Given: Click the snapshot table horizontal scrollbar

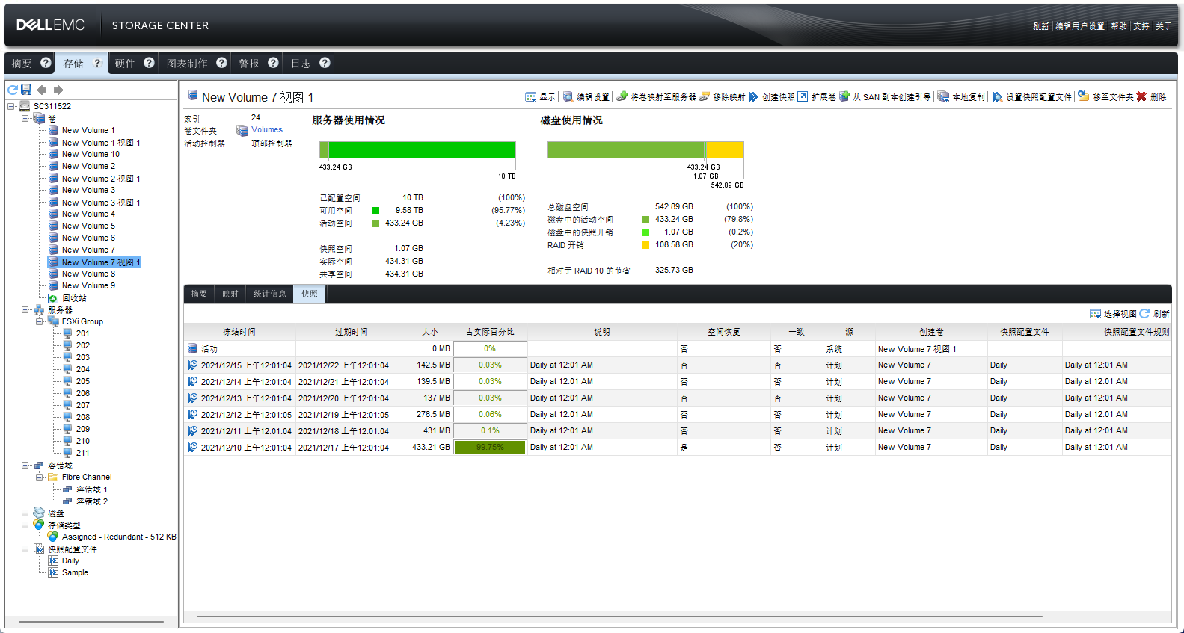Looking at the screenshot, I should coord(619,617).
